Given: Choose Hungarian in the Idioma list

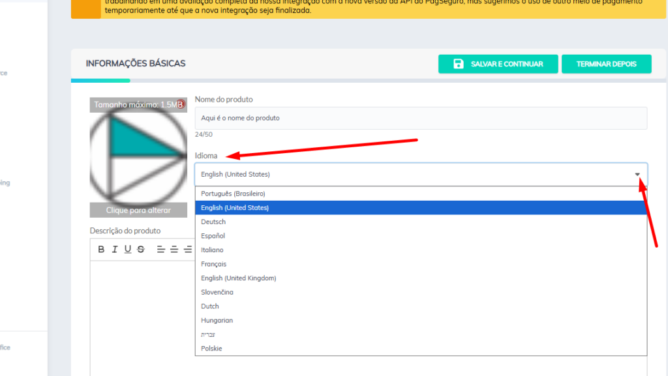Looking at the screenshot, I should [x=217, y=321].
